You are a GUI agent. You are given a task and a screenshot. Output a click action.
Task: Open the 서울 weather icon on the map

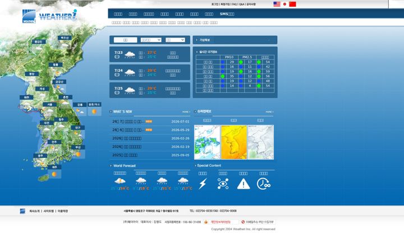[x=50, y=111]
